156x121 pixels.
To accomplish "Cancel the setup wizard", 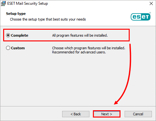I will 138,114.
